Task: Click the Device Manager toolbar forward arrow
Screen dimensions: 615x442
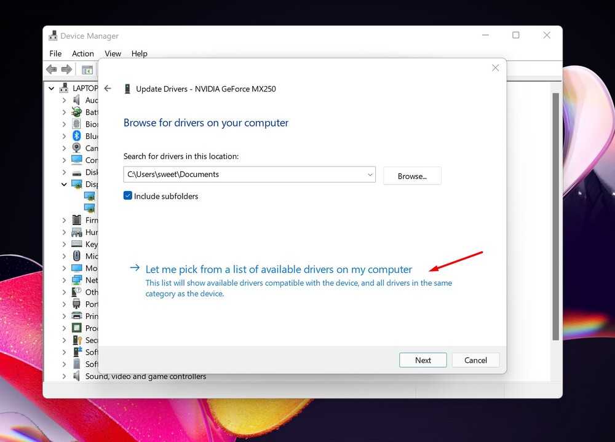Action: click(66, 69)
